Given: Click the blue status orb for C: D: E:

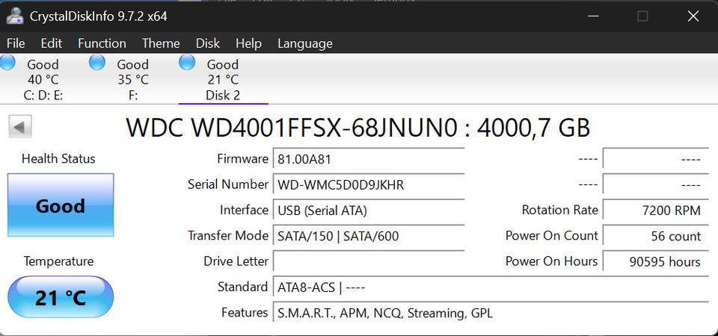Looking at the screenshot, I should [7, 63].
